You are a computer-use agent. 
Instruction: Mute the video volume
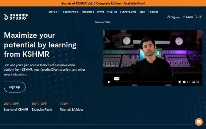coord(180,82)
